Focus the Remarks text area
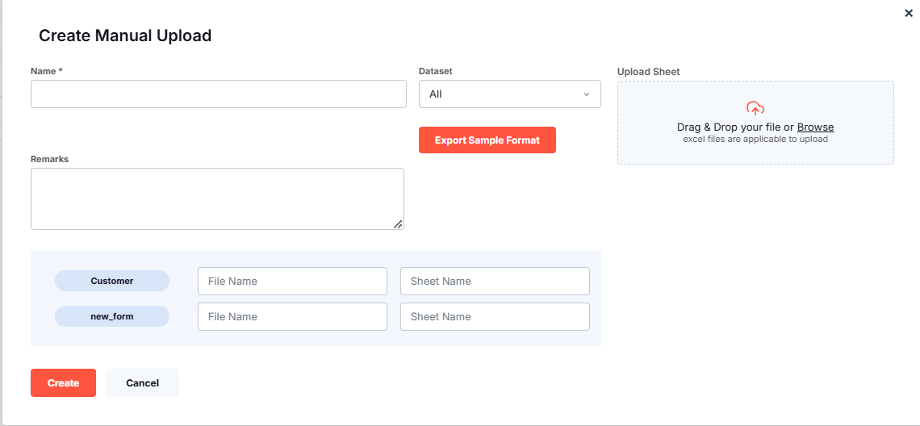The width and height of the screenshot is (920, 426). click(x=217, y=199)
